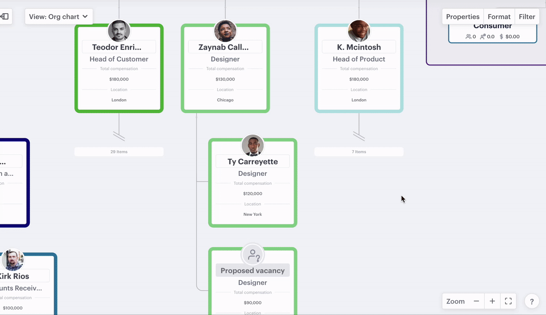Click the fit to screen icon
The width and height of the screenshot is (546, 315).
point(508,301)
